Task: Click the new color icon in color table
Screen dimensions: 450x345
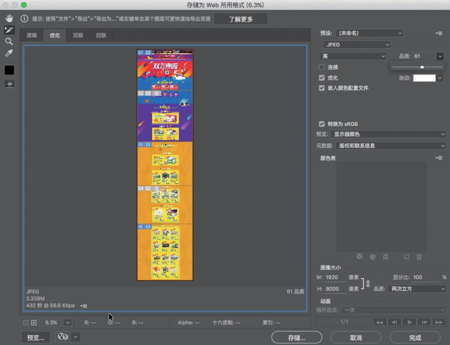Action: pos(406,257)
